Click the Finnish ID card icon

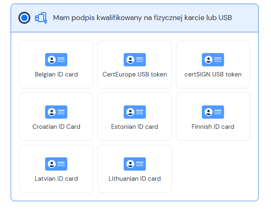pyautogui.click(x=213, y=112)
